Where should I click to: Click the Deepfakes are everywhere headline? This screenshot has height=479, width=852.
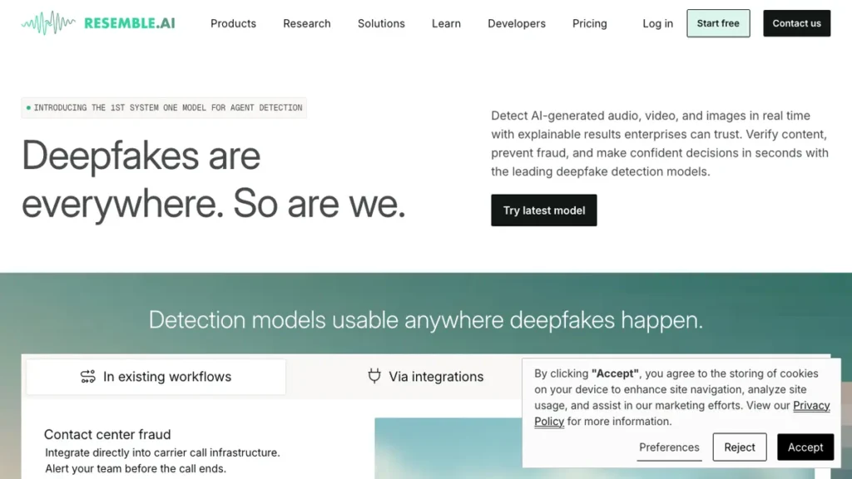pyautogui.click(x=214, y=180)
